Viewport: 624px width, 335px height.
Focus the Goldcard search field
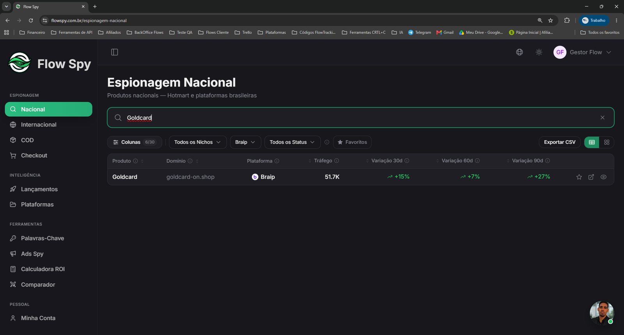pyautogui.click(x=361, y=118)
